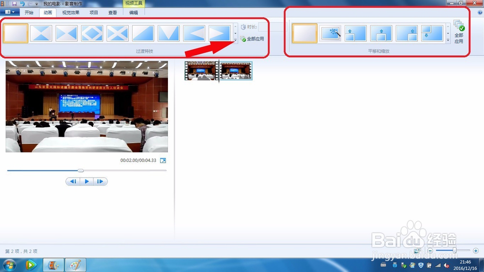Click the volume speaker icon in system tray
This screenshot has height=272, width=484.
(446, 265)
